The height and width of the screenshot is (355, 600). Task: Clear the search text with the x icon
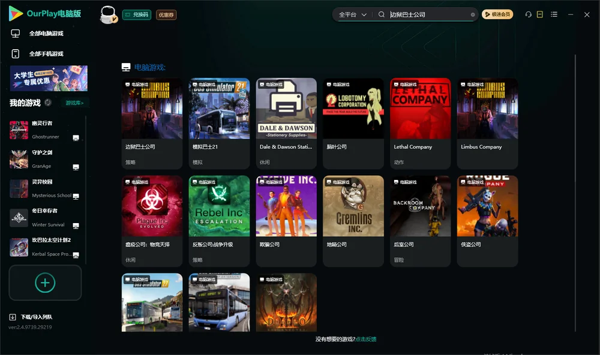[x=473, y=14]
